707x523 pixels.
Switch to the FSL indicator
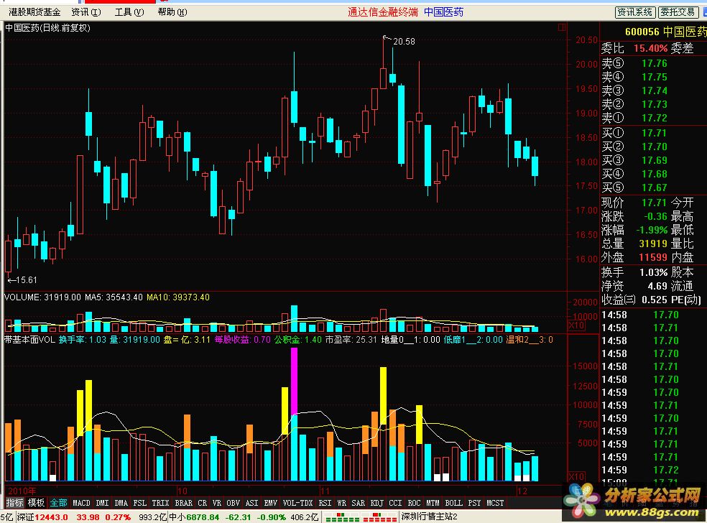coord(140,503)
